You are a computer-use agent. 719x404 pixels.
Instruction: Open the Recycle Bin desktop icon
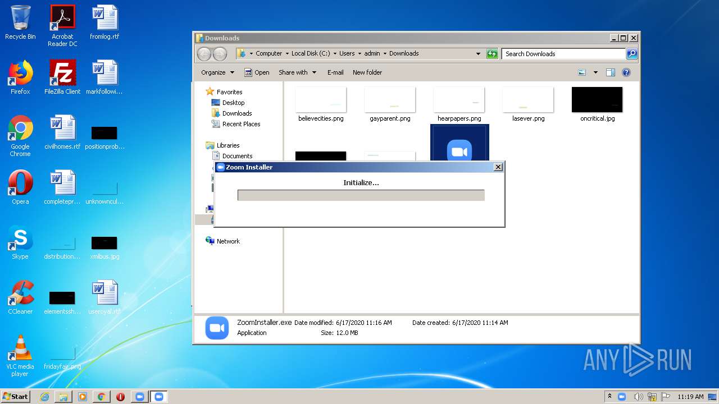coord(20,22)
